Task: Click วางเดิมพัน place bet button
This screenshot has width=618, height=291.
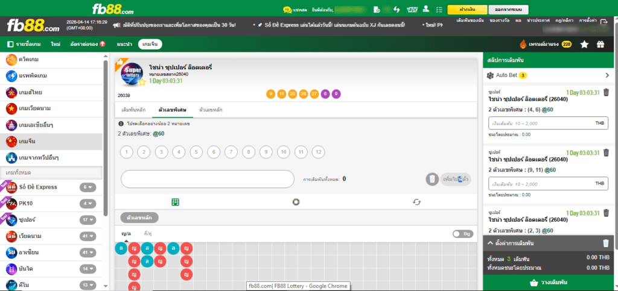Action: point(549,283)
